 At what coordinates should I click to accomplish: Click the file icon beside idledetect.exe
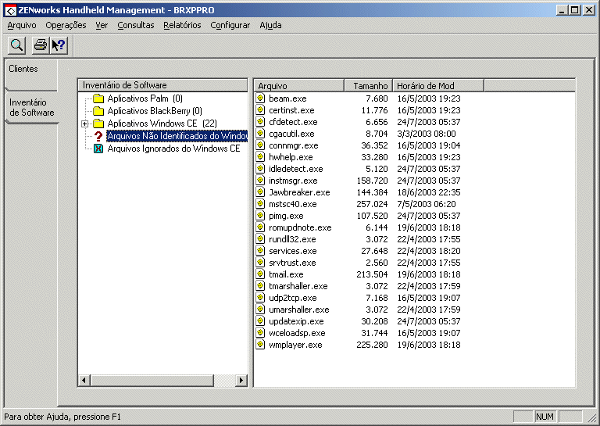[x=261, y=168]
